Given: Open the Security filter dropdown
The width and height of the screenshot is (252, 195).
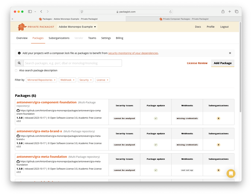Looking at the screenshot, I should [x=85, y=80].
